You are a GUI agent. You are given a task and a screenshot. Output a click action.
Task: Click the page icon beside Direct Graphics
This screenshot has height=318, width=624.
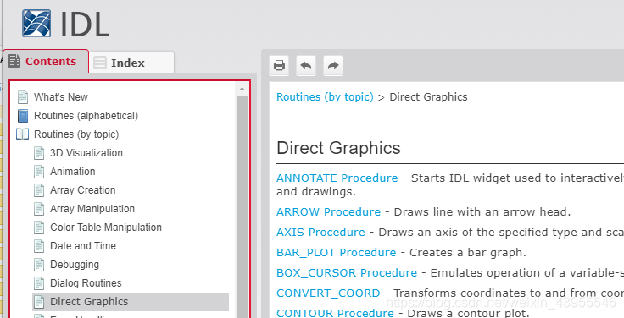39,302
